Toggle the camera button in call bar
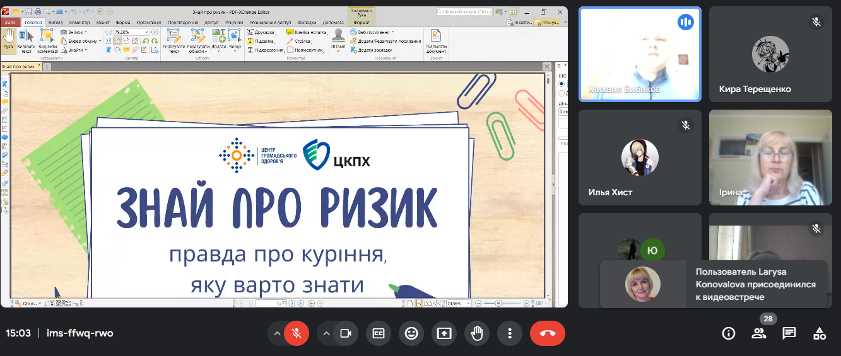The image size is (841, 356). (345, 333)
